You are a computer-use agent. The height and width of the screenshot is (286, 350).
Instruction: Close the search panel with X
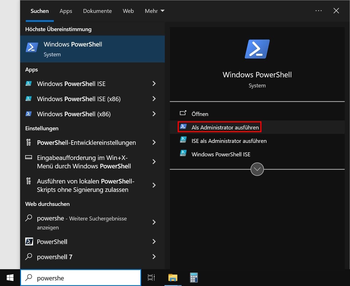[x=336, y=11]
